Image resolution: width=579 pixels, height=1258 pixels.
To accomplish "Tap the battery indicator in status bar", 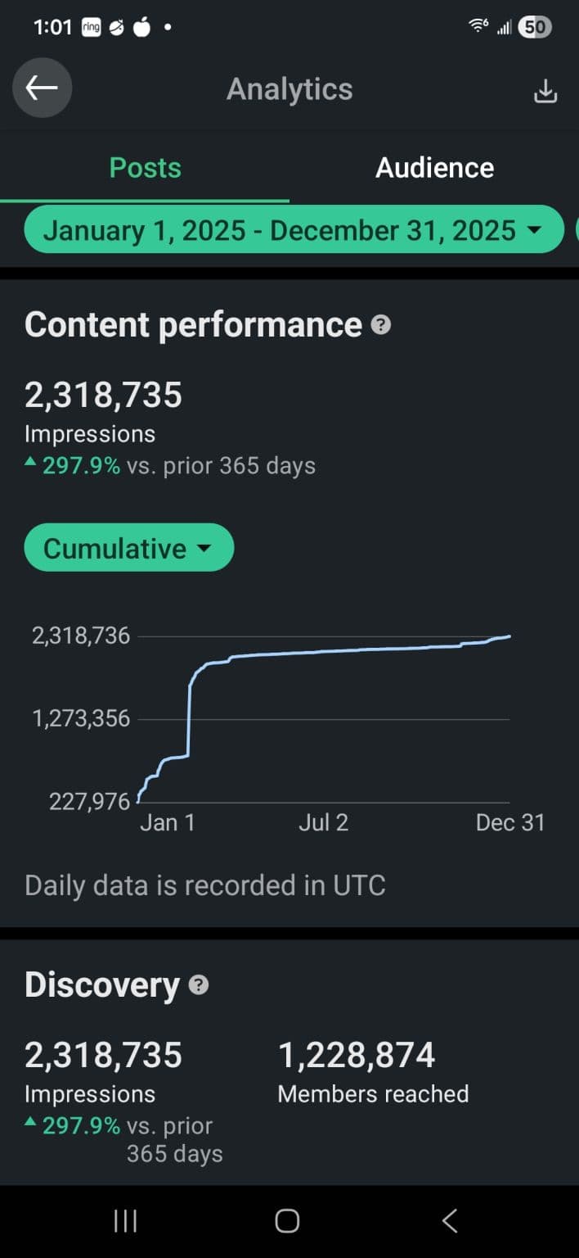I will click(x=534, y=27).
